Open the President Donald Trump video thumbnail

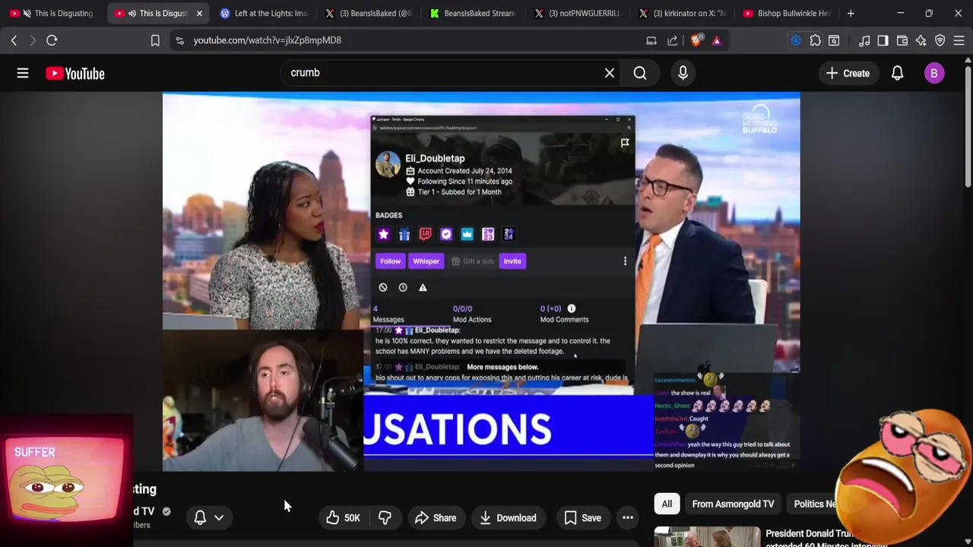click(707, 536)
